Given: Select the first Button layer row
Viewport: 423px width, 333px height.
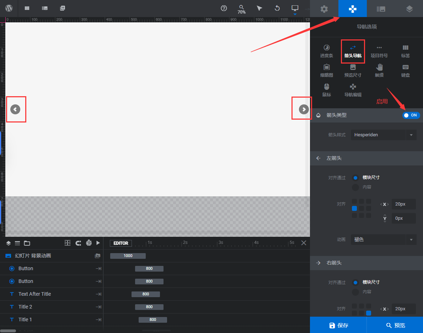Looking at the screenshot, I should 52,269.
